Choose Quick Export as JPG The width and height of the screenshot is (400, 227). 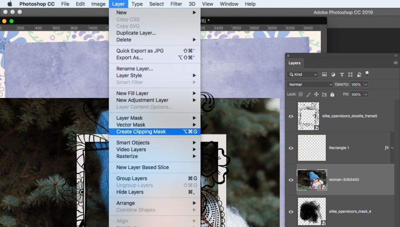click(x=154, y=51)
